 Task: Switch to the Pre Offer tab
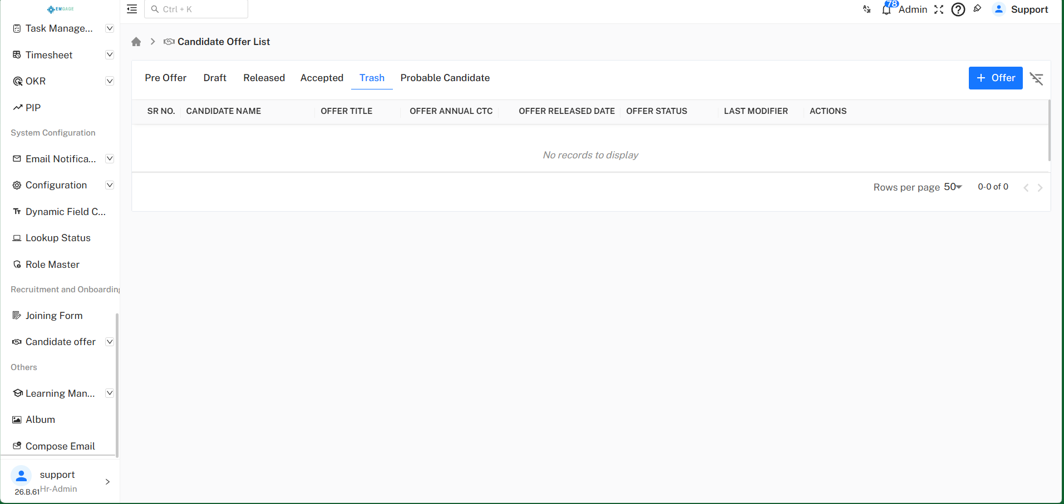(166, 78)
